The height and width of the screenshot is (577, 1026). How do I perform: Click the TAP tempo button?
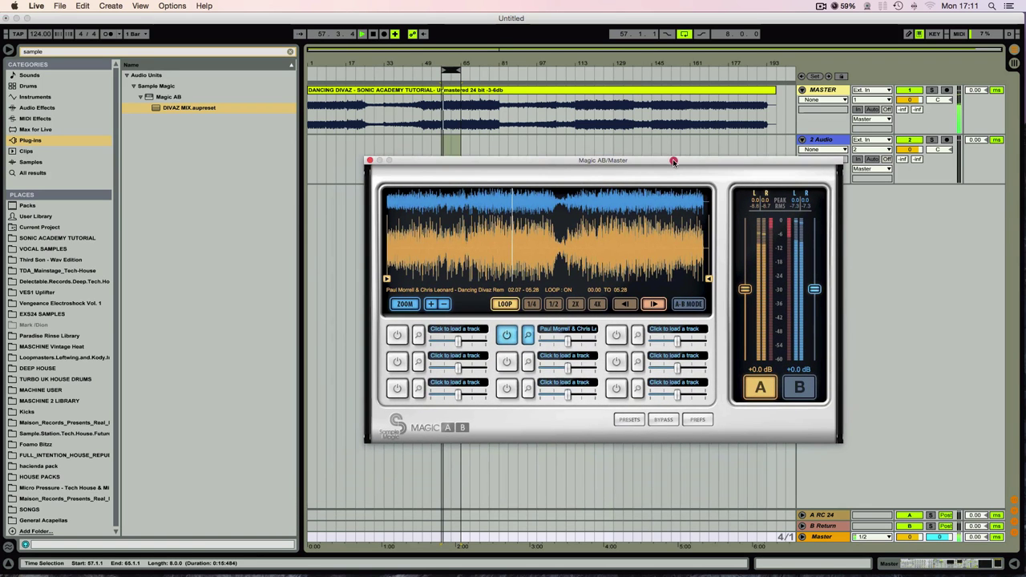(16, 34)
